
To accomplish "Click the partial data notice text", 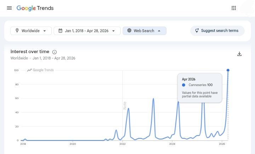I will click(x=200, y=95).
